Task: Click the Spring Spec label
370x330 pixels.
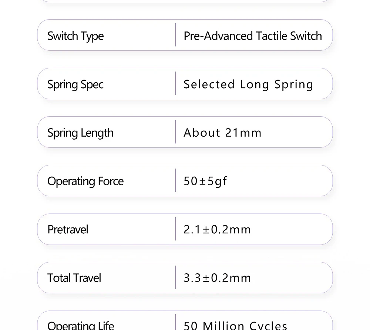Action: [75, 84]
